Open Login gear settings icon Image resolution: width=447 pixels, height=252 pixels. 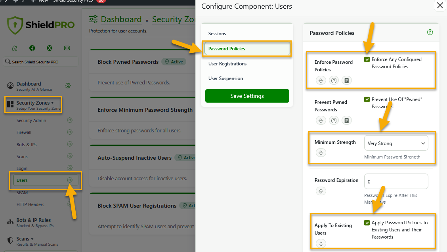pos(70,168)
